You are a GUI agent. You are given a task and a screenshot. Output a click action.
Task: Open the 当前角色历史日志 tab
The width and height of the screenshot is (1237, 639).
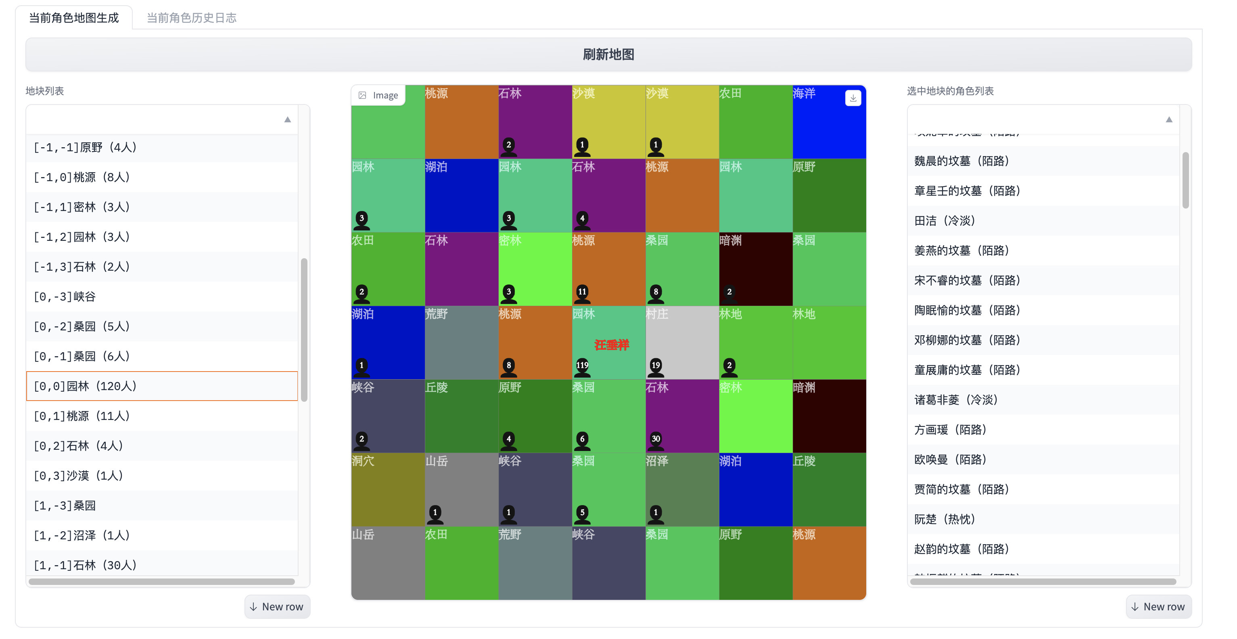click(x=192, y=18)
